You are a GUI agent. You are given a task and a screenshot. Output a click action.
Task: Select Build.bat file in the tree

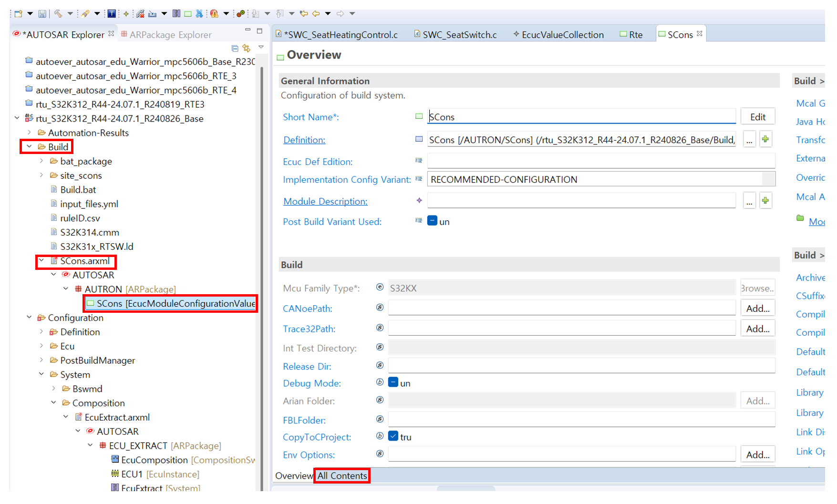(x=78, y=190)
